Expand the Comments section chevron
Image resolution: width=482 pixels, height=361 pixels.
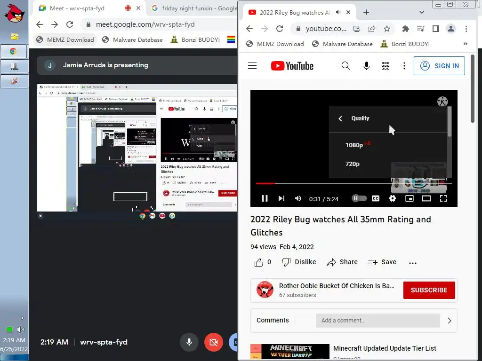[x=450, y=321]
